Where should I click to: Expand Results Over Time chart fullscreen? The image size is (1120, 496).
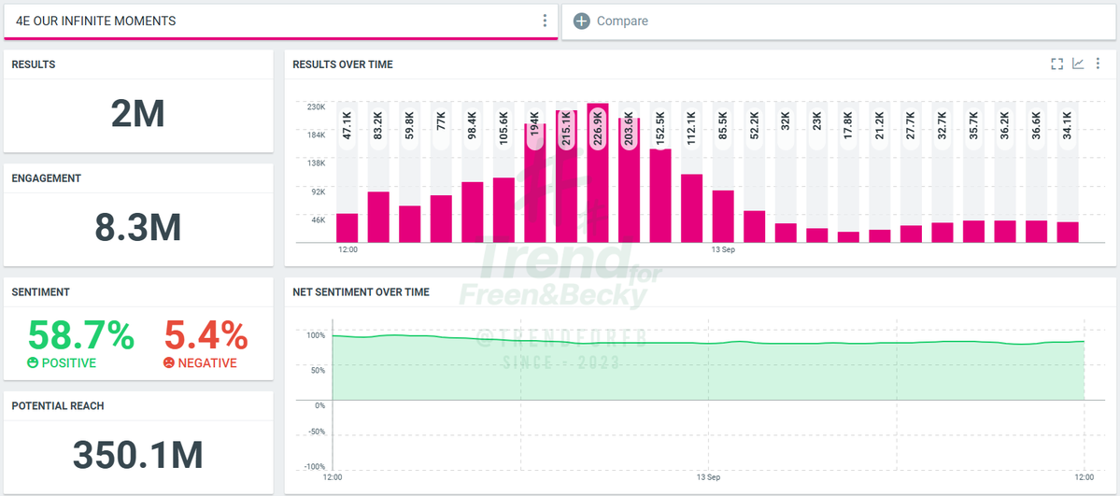click(x=1057, y=64)
